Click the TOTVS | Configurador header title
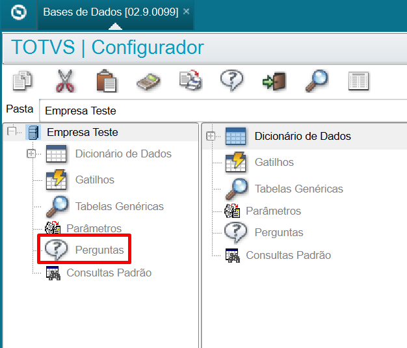This screenshot has width=407, height=348. (107, 47)
